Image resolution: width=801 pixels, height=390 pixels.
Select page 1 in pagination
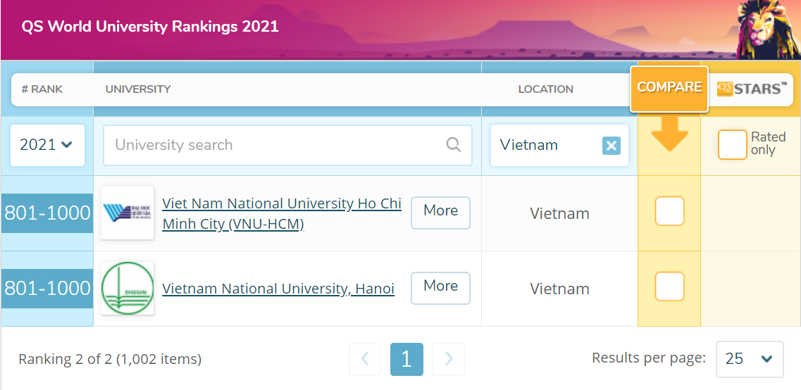(406, 359)
